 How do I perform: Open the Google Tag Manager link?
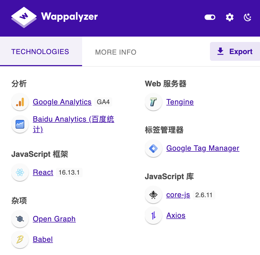tap(203, 148)
